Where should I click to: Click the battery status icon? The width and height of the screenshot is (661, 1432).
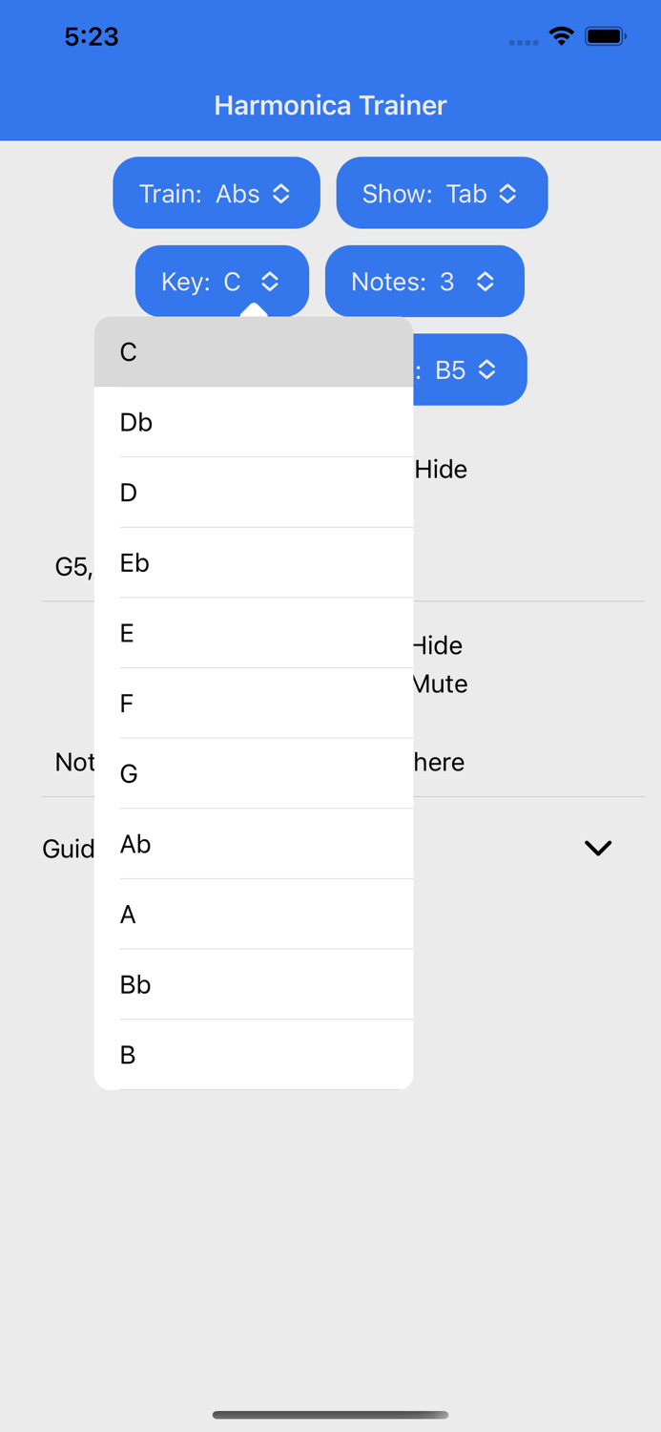(x=606, y=36)
